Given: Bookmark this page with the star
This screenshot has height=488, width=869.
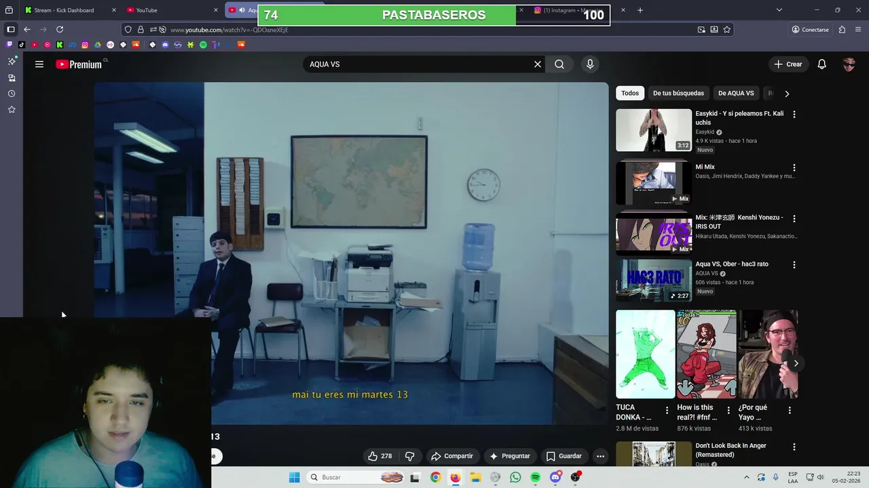Looking at the screenshot, I should pyautogui.click(x=727, y=30).
